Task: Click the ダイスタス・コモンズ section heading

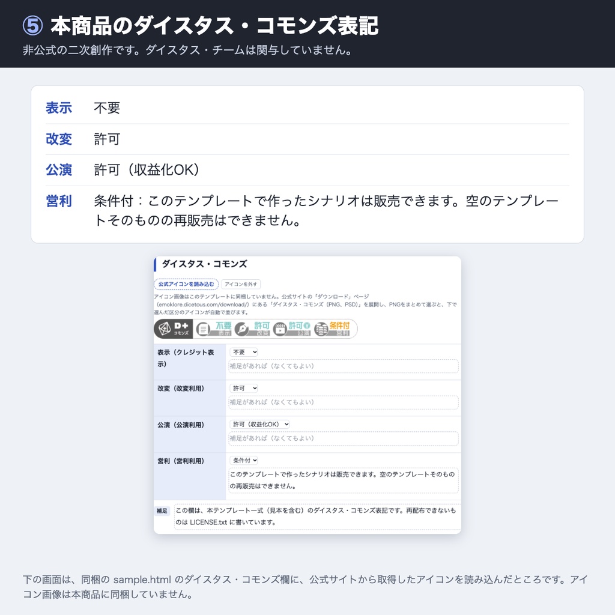Action: click(204, 264)
